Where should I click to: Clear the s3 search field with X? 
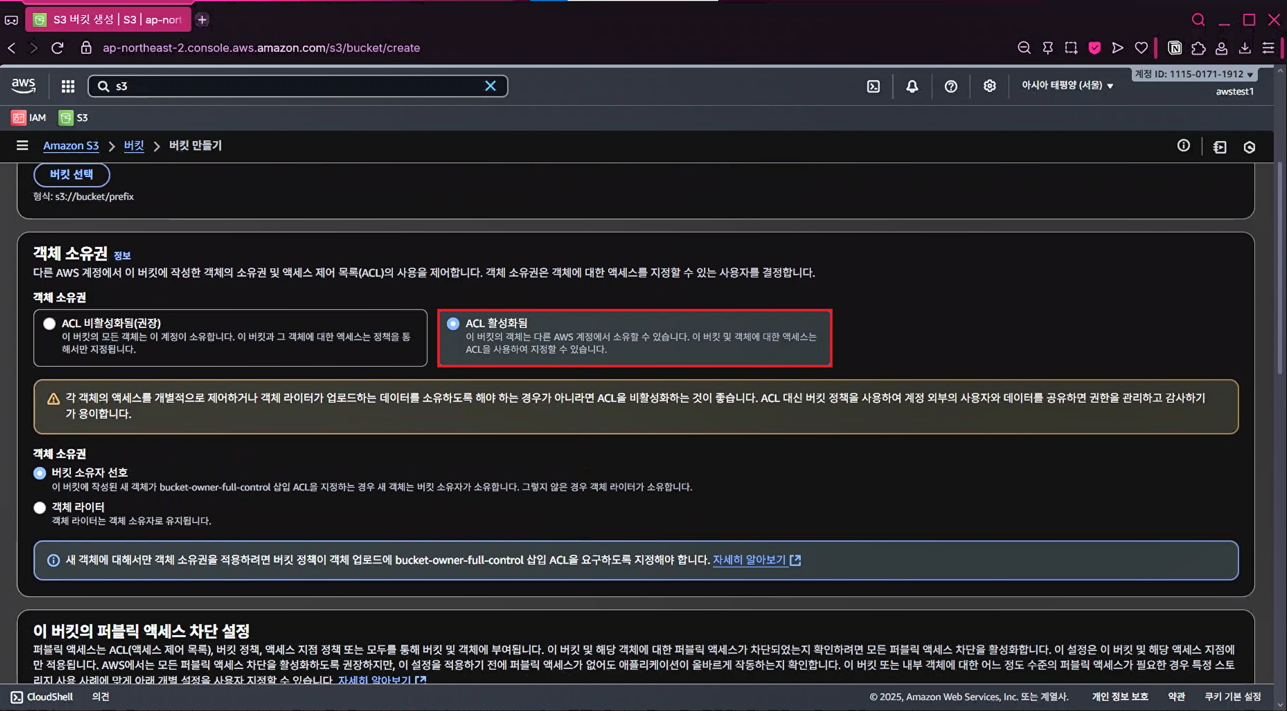click(490, 86)
